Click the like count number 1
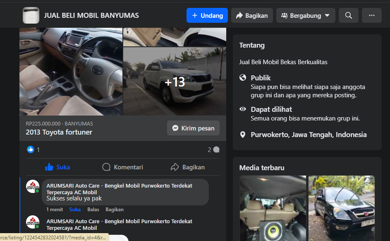The width and height of the screenshot is (390, 241). pyautogui.click(x=38, y=149)
